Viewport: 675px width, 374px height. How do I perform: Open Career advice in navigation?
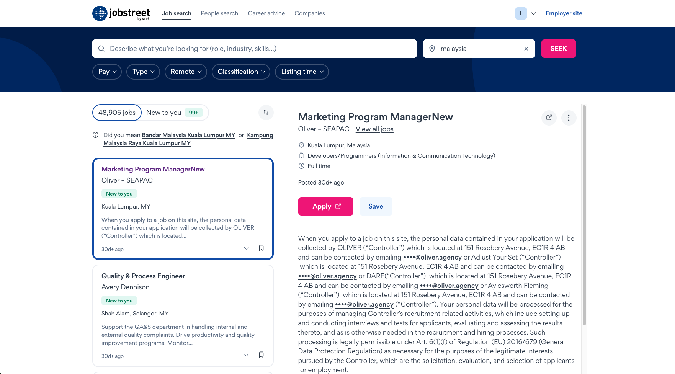pos(266,13)
